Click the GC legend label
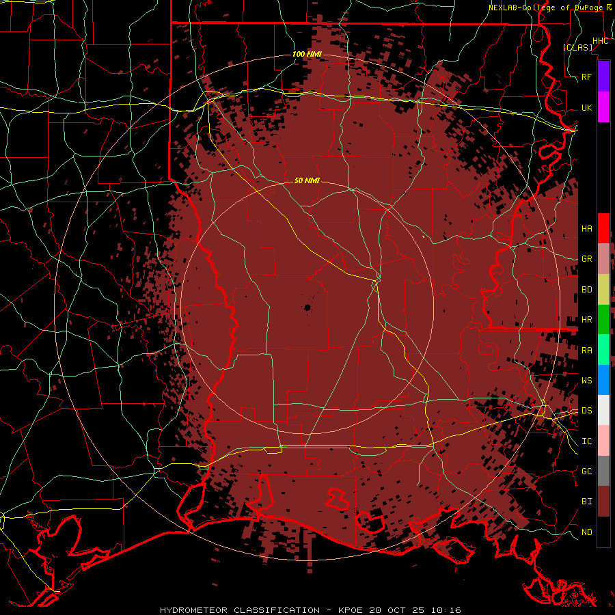This screenshot has height=615, width=615. pyautogui.click(x=587, y=471)
